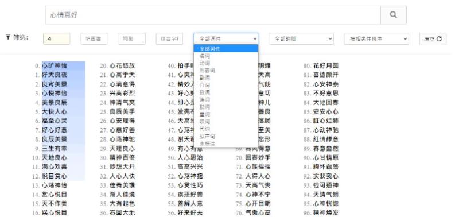Click result 56 好来好去
Screen dimensions: 459x217
click(x=190, y=212)
